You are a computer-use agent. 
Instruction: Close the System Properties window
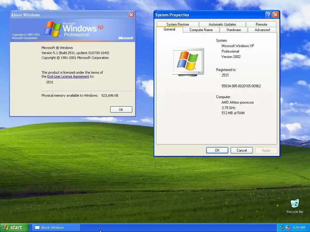[275, 15]
